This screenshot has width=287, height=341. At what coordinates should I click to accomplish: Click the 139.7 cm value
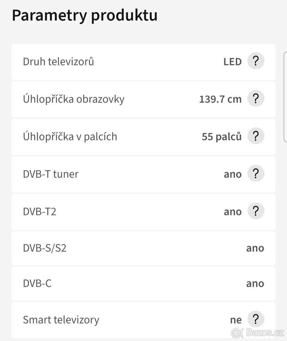[x=220, y=99]
